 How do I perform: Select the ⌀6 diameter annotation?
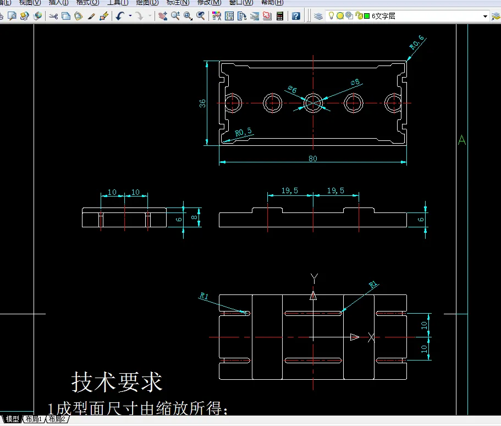(292, 89)
